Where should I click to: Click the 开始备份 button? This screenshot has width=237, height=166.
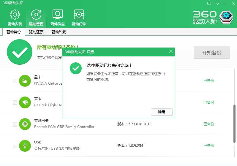coord(211,53)
